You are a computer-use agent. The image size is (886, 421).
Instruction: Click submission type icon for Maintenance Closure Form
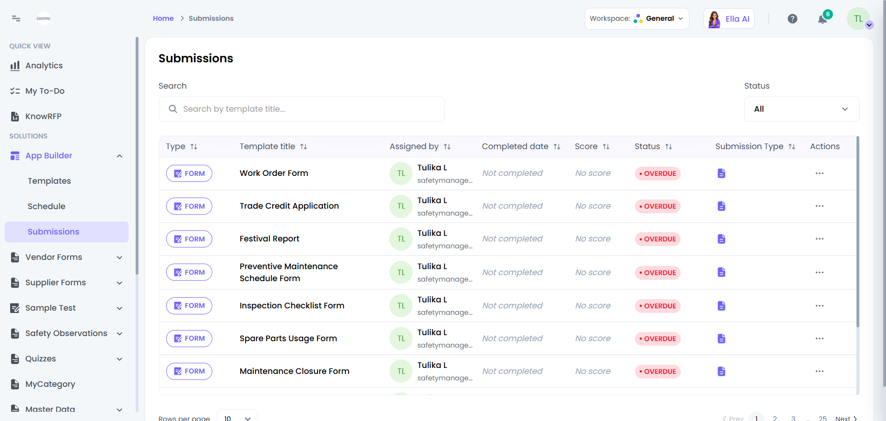721,371
